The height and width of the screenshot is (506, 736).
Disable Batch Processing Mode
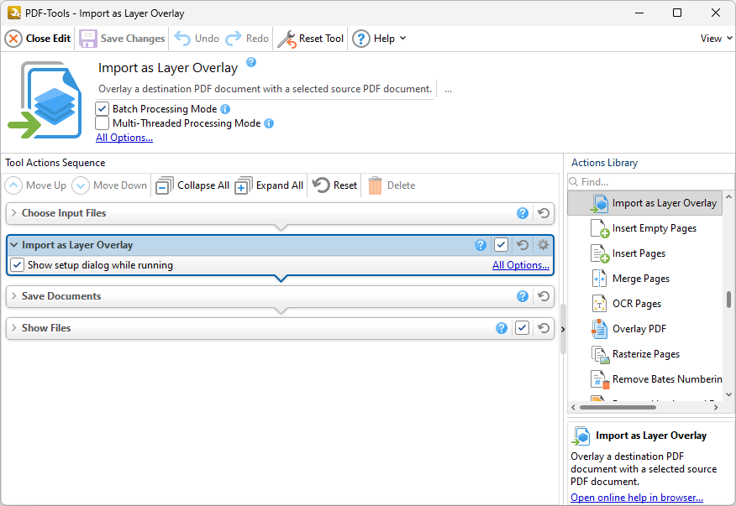coord(102,108)
